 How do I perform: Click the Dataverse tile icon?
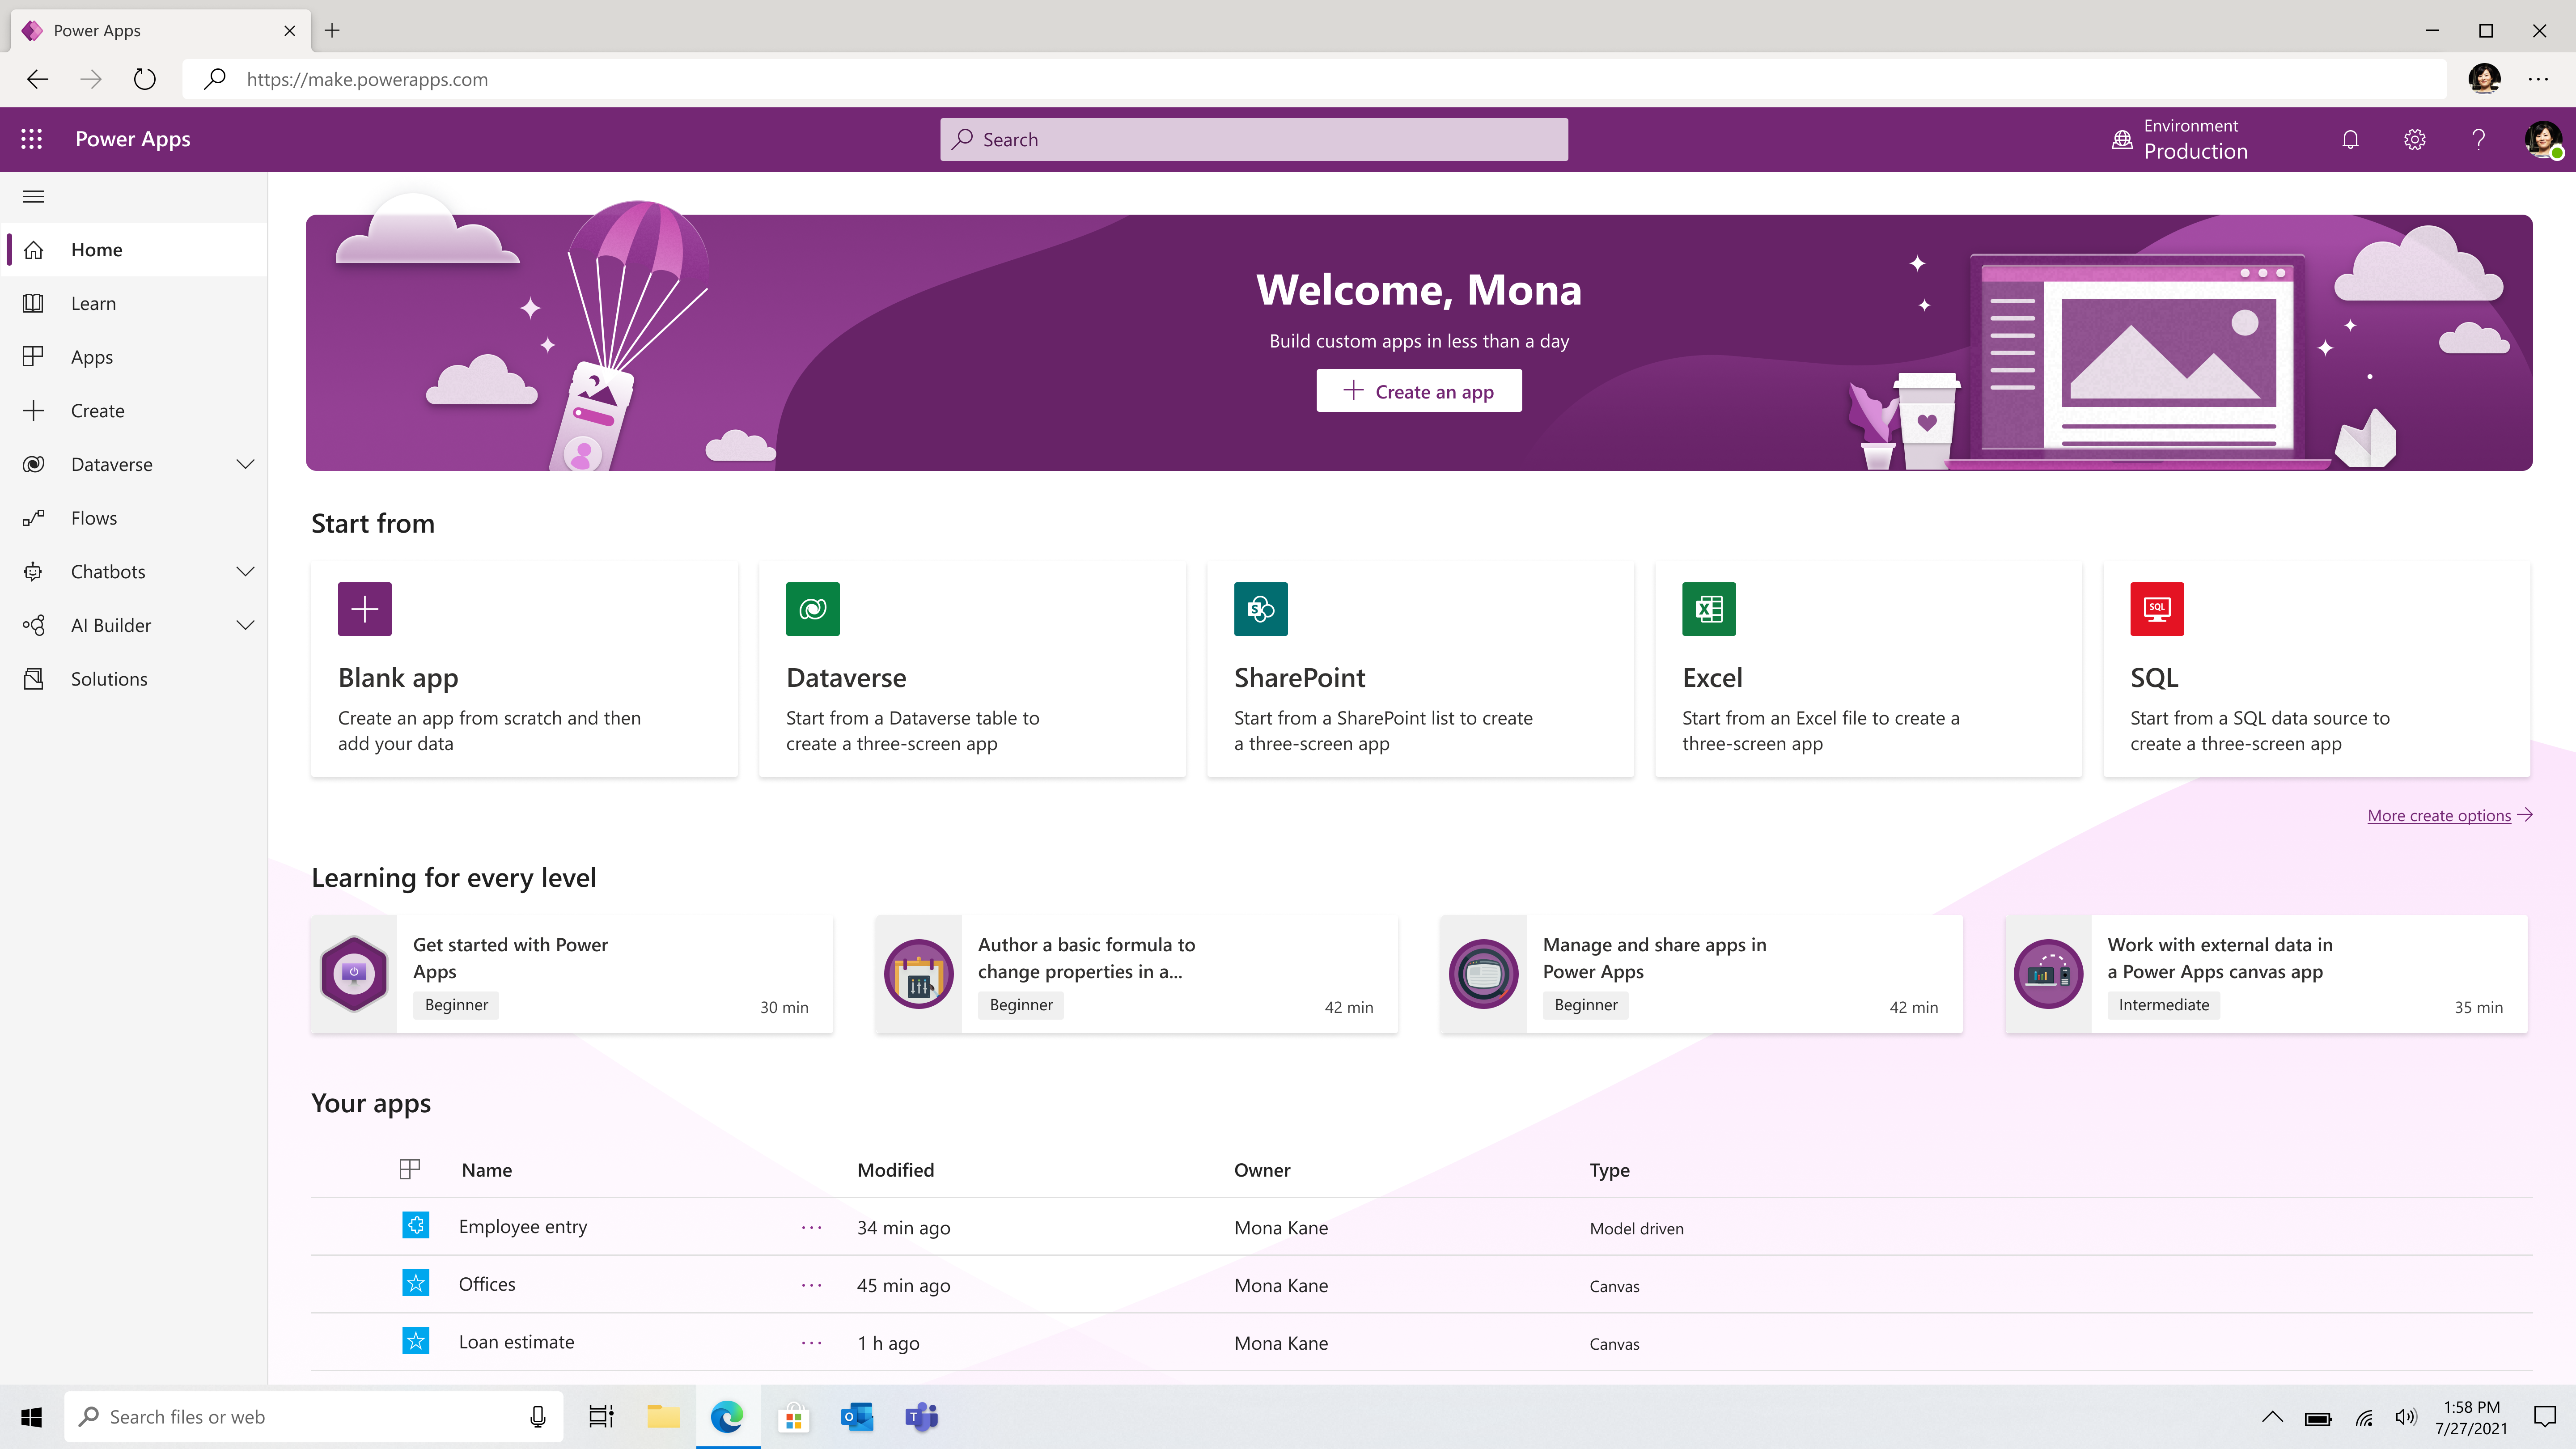coord(812,608)
